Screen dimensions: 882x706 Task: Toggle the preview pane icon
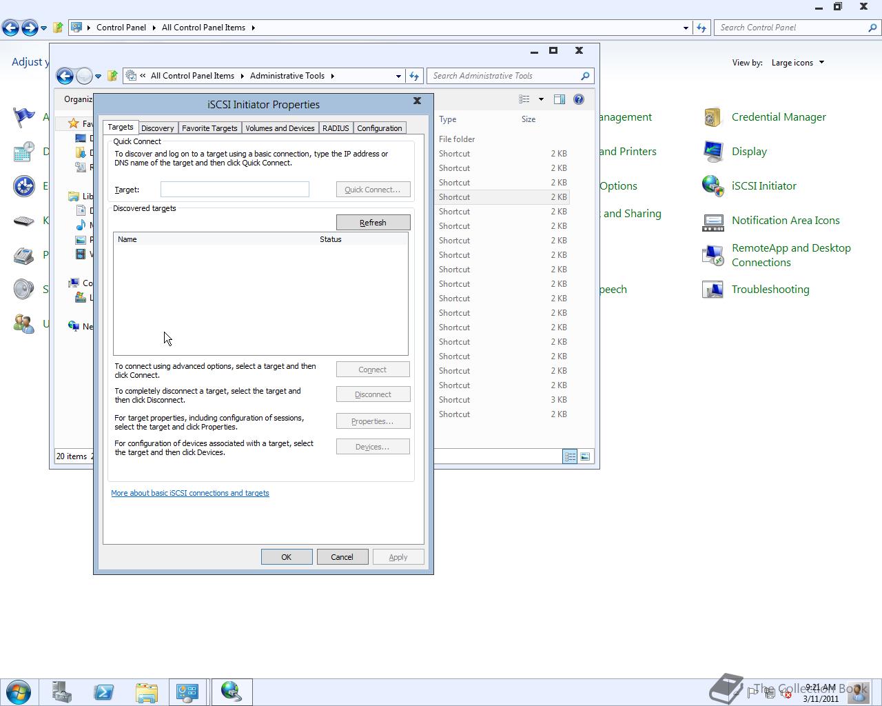click(x=560, y=99)
